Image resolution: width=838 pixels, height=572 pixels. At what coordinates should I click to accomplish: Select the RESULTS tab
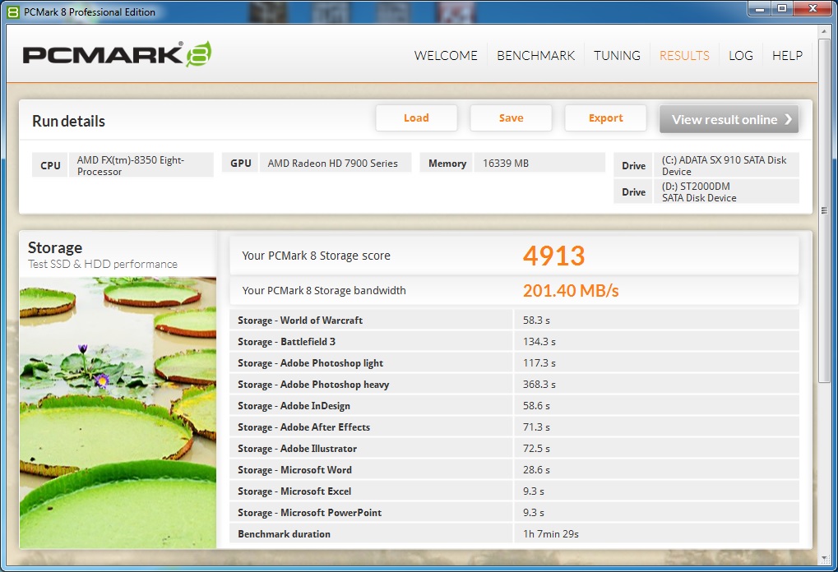coord(684,56)
